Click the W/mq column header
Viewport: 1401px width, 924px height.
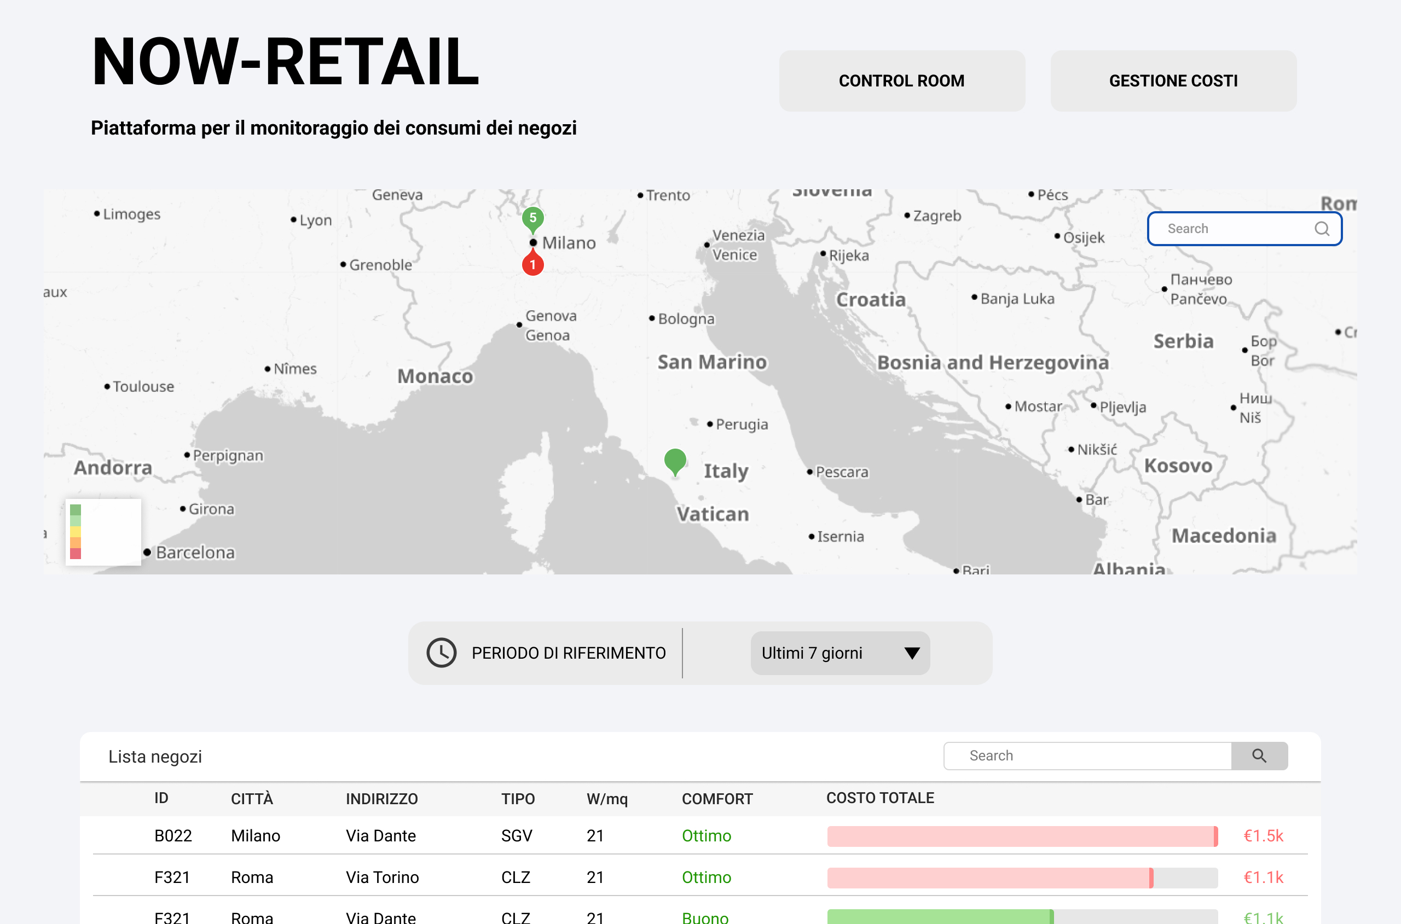pos(606,799)
